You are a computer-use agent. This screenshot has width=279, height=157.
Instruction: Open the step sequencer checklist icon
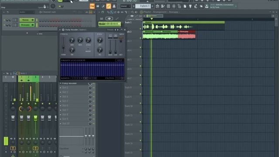click(163, 7)
